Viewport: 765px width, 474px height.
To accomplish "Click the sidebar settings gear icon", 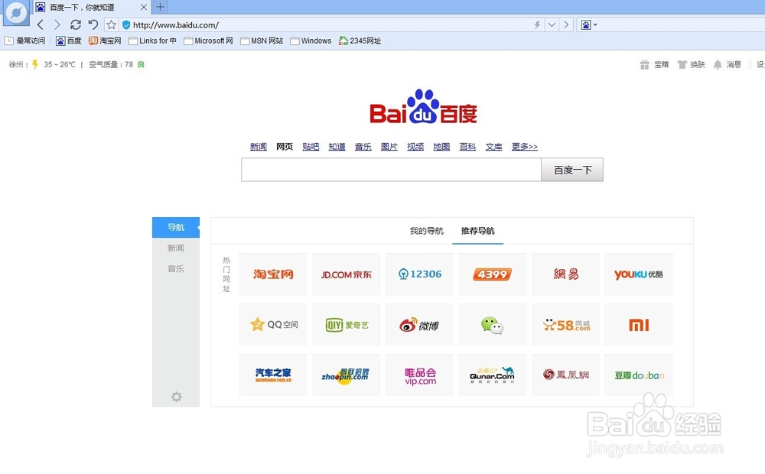I will 176,397.
